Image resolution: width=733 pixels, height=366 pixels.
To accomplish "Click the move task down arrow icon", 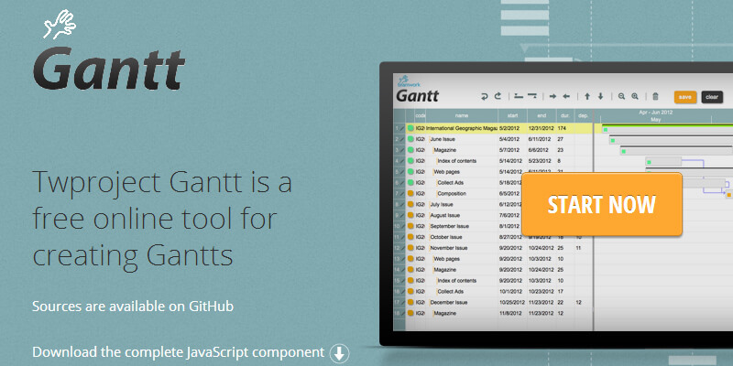I will 601,97.
